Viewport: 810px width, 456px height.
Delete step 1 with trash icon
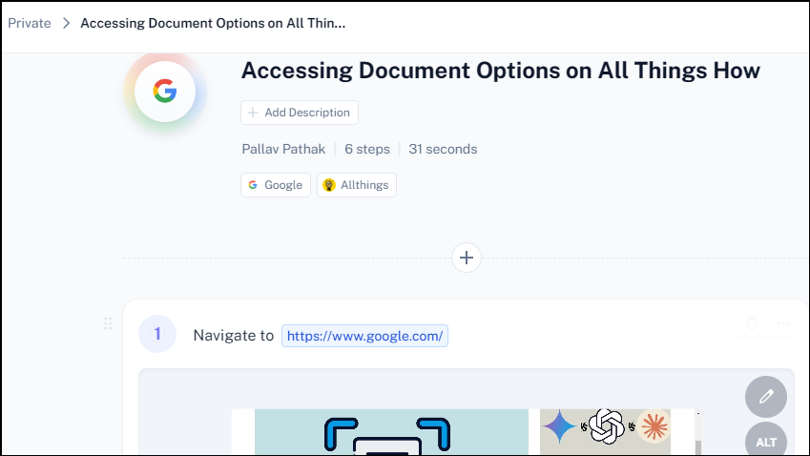tap(752, 323)
